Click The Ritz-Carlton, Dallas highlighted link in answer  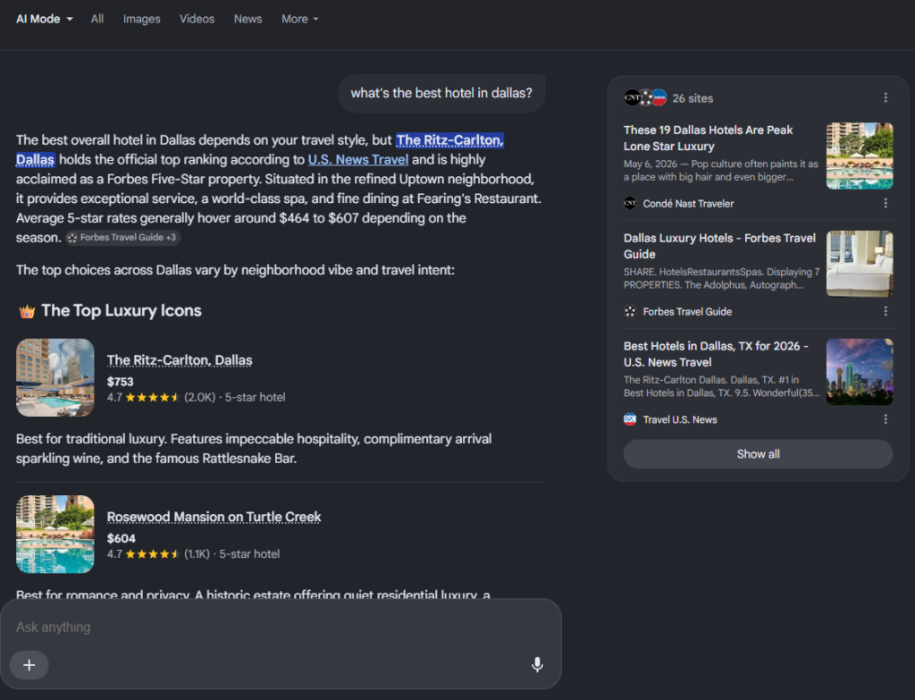[x=449, y=140]
